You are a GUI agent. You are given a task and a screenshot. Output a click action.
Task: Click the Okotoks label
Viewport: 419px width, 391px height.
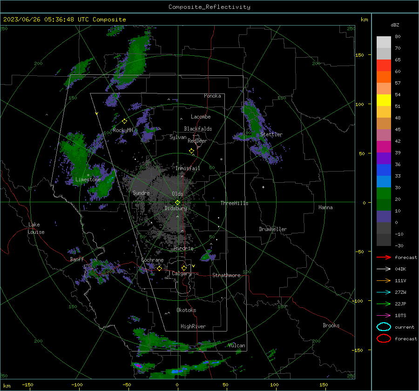[x=186, y=310]
